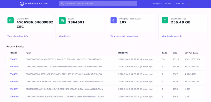Open block height 3364598
This screenshot has width=211, height=102.
point(14,81)
